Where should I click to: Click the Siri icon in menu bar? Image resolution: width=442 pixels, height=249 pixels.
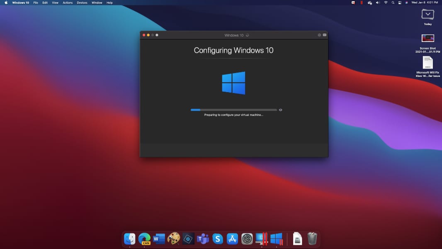tap(406, 2)
